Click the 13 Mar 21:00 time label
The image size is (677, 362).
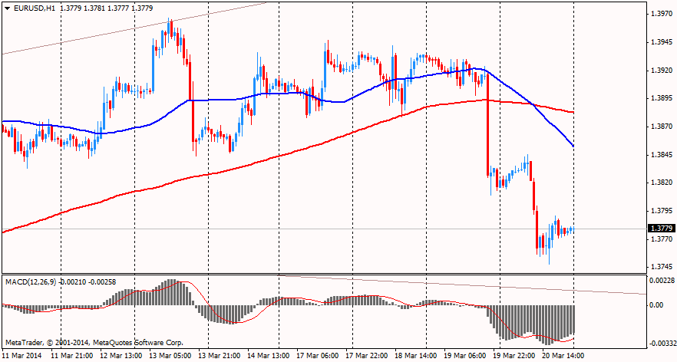(x=220, y=355)
